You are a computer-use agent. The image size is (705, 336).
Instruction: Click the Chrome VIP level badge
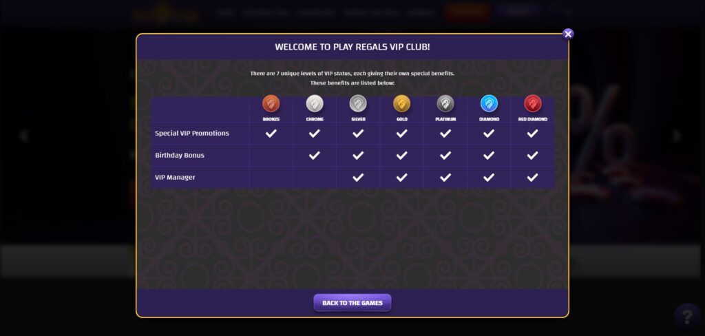tap(315, 104)
